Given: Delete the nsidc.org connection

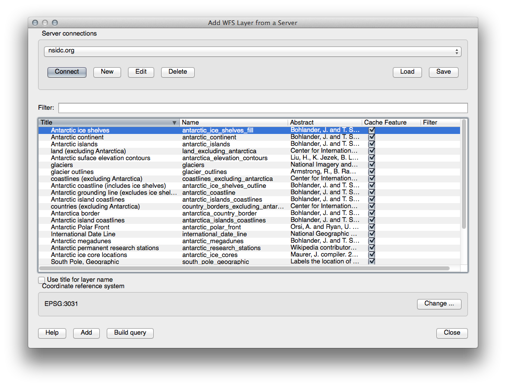Looking at the screenshot, I should 177,72.
